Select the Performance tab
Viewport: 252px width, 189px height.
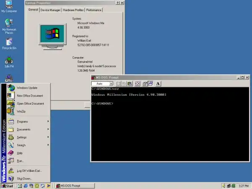(93, 10)
